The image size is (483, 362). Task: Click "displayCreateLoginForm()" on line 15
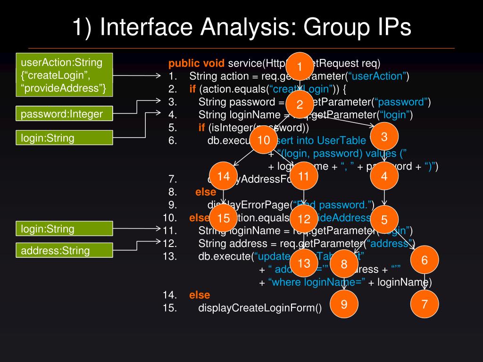coord(260,308)
